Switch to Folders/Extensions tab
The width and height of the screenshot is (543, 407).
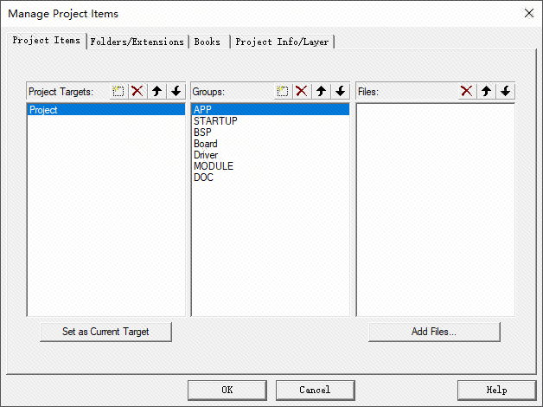tap(137, 42)
